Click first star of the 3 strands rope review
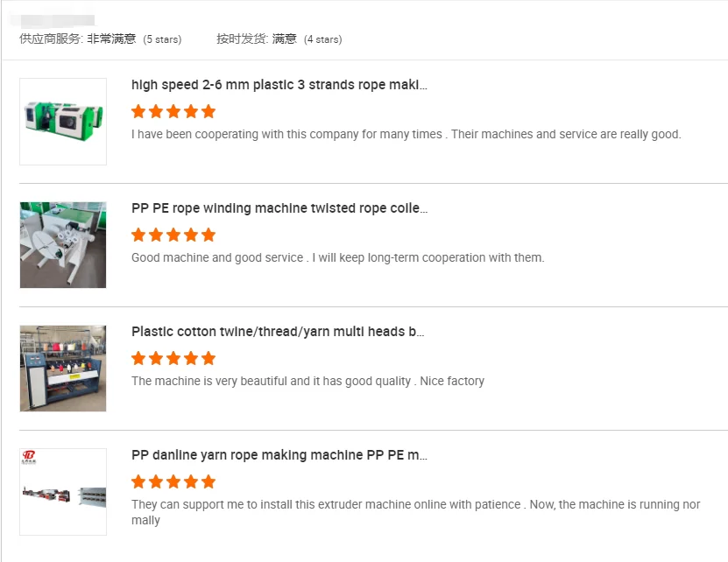The width and height of the screenshot is (728, 562). click(x=138, y=111)
